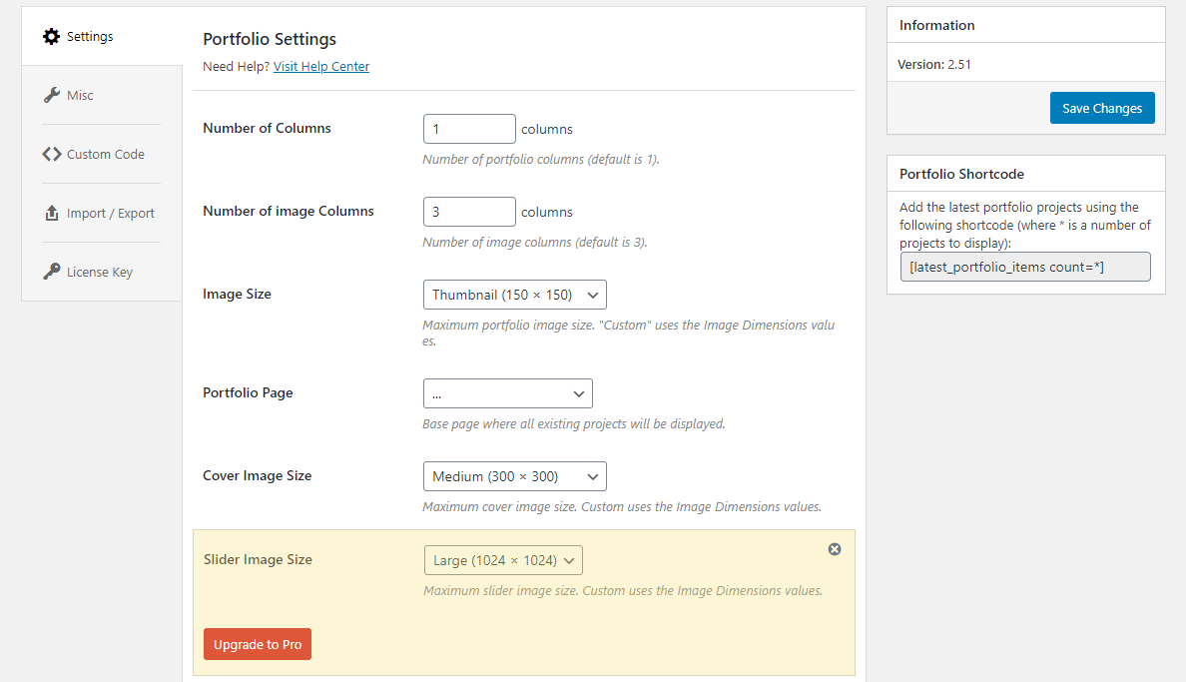Click the Number of Columns input field

click(469, 128)
